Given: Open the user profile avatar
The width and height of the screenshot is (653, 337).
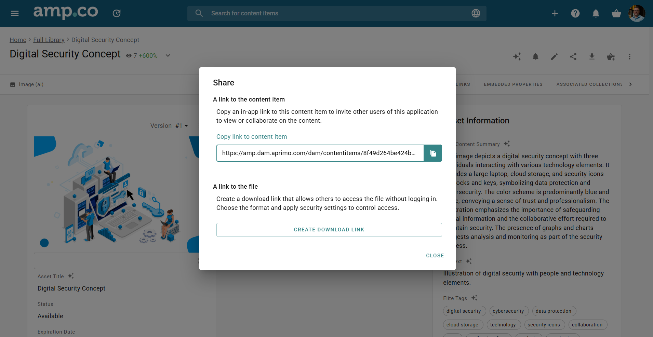Looking at the screenshot, I should (637, 13).
